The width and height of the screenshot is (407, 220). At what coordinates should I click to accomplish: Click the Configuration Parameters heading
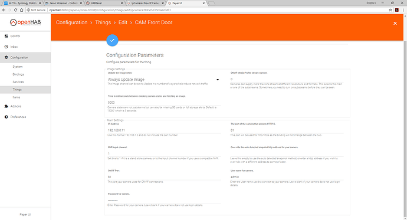tap(134, 55)
